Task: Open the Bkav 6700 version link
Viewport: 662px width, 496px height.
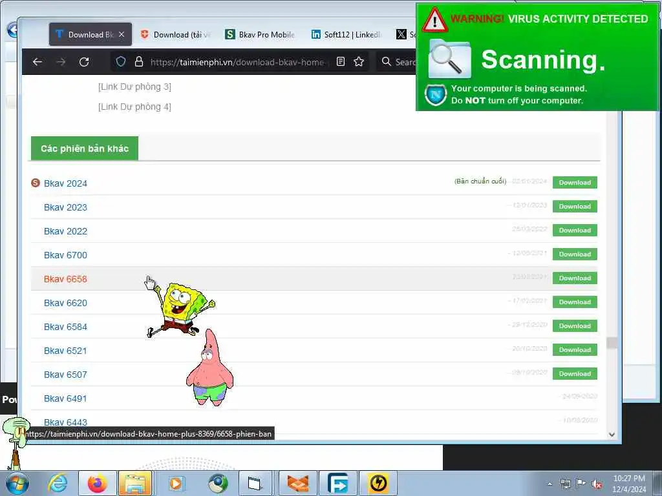Action: coord(65,255)
